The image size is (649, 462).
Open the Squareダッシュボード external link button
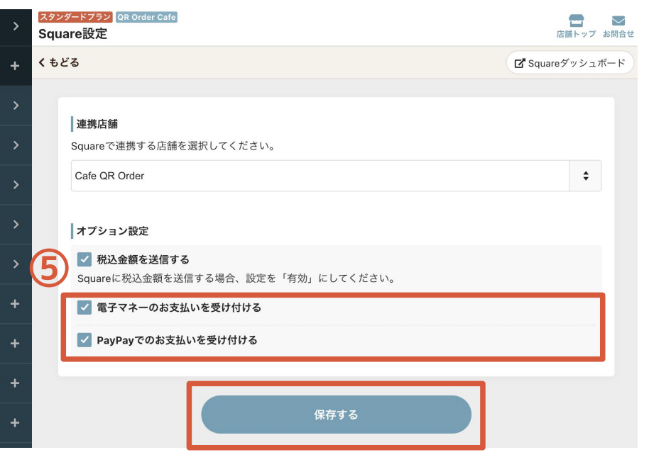(570, 63)
